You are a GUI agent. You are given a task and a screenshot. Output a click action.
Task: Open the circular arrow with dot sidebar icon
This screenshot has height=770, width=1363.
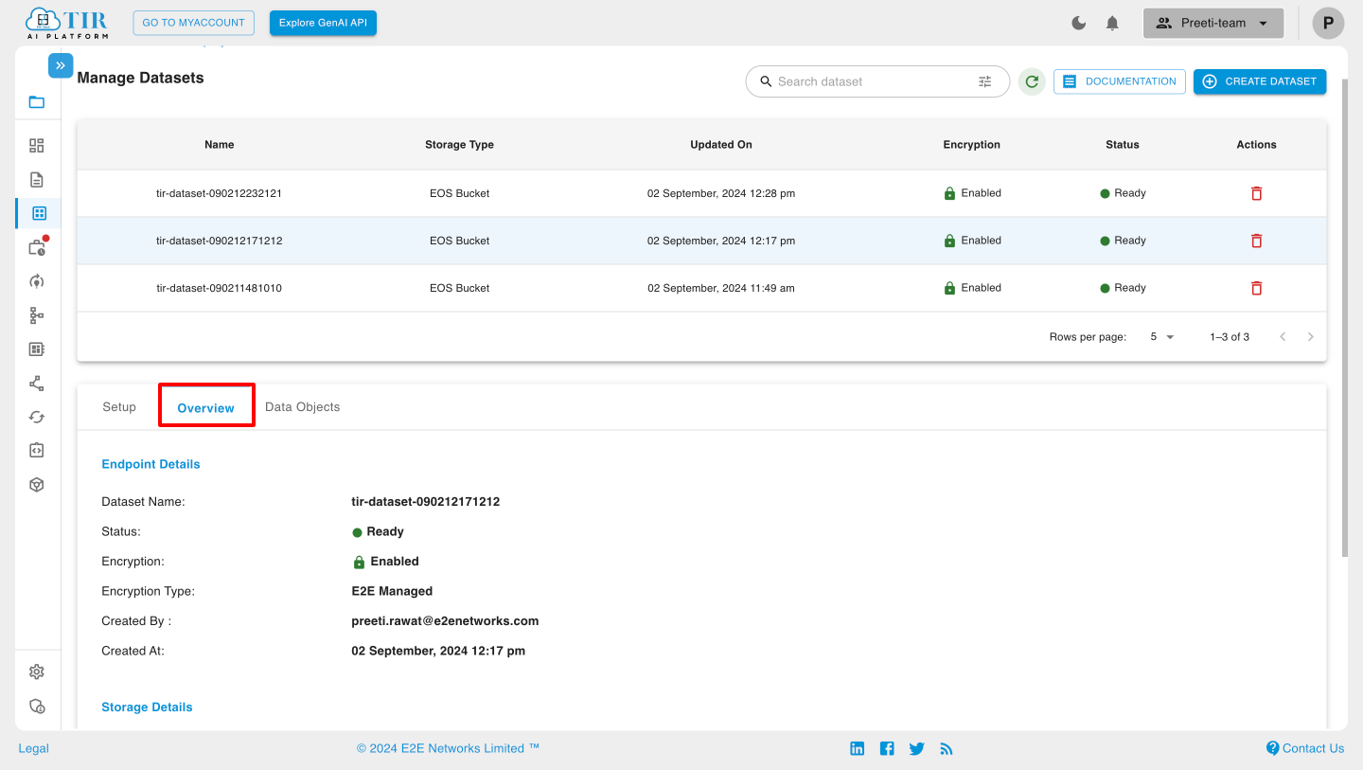tap(37, 281)
